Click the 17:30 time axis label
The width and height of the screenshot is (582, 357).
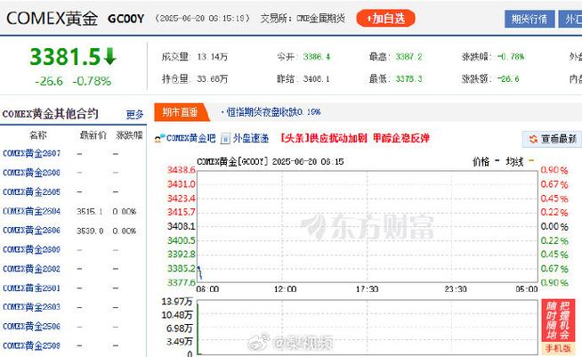[x=367, y=289]
